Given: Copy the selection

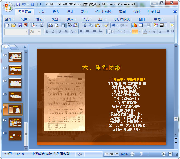Looking at the screenshot, I should (x=91, y=25).
